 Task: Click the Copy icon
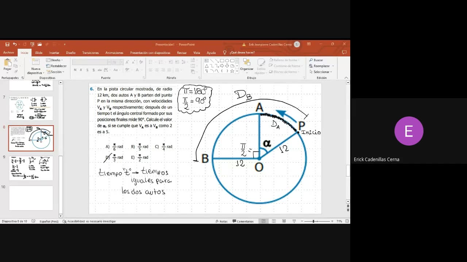[x=16, y=66]
